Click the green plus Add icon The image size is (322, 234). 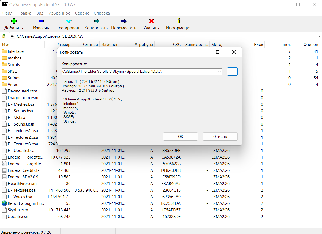click(x=13, y=21)
